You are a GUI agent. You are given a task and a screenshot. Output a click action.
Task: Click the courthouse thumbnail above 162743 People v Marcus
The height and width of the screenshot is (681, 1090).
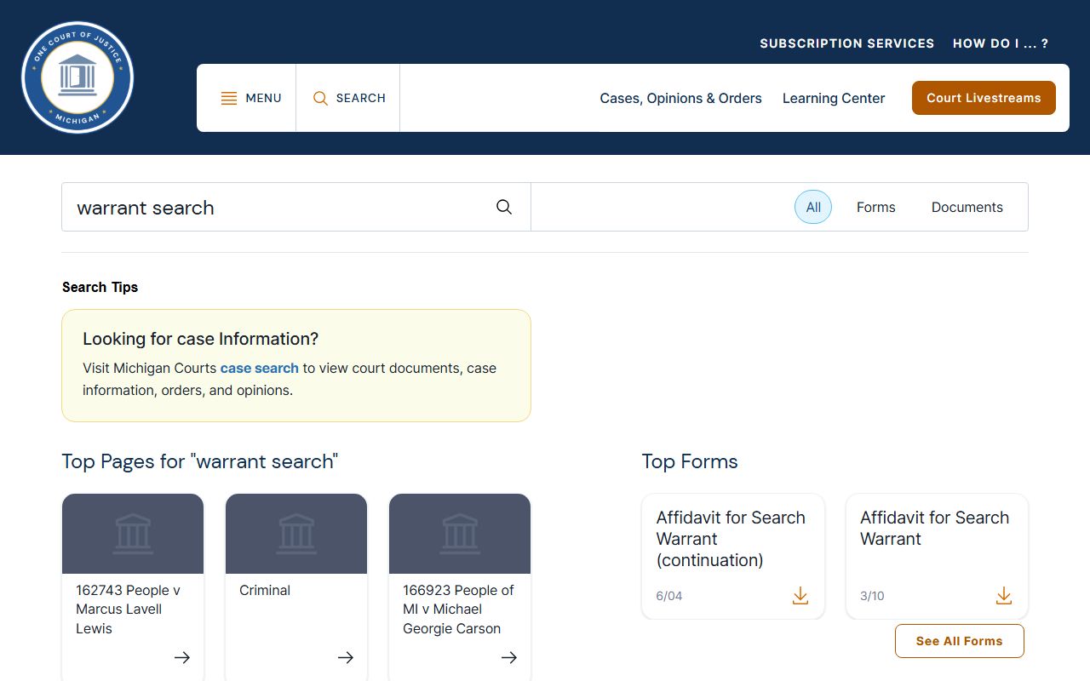coord(133,534)
